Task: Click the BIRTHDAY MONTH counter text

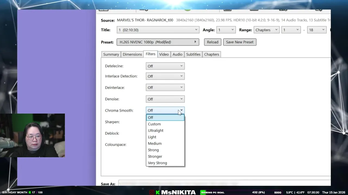Action: pos(22,192)
